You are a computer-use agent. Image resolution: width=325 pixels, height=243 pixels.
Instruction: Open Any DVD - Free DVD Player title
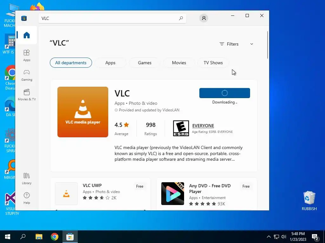tap(210, 189)
